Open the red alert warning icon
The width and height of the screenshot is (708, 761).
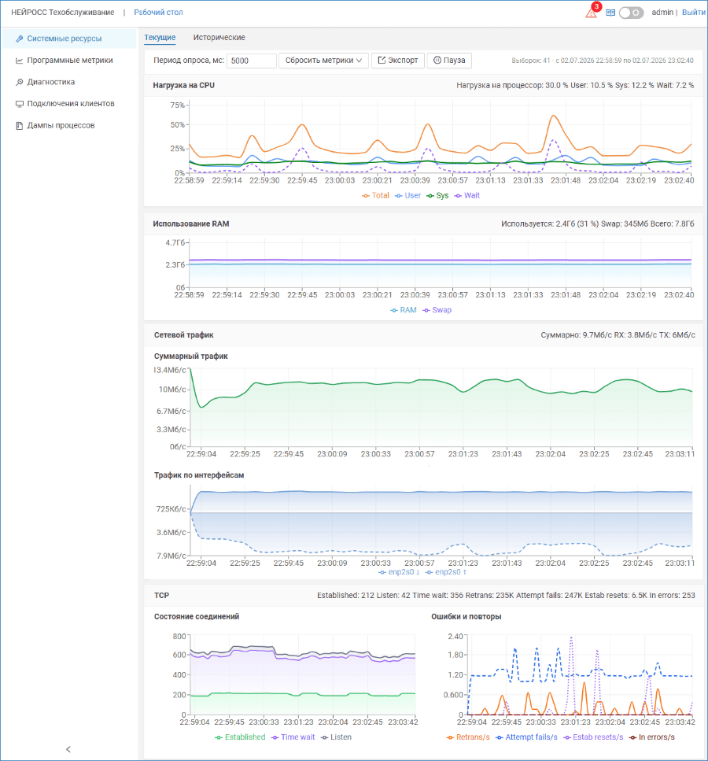(x=591, y=13)
